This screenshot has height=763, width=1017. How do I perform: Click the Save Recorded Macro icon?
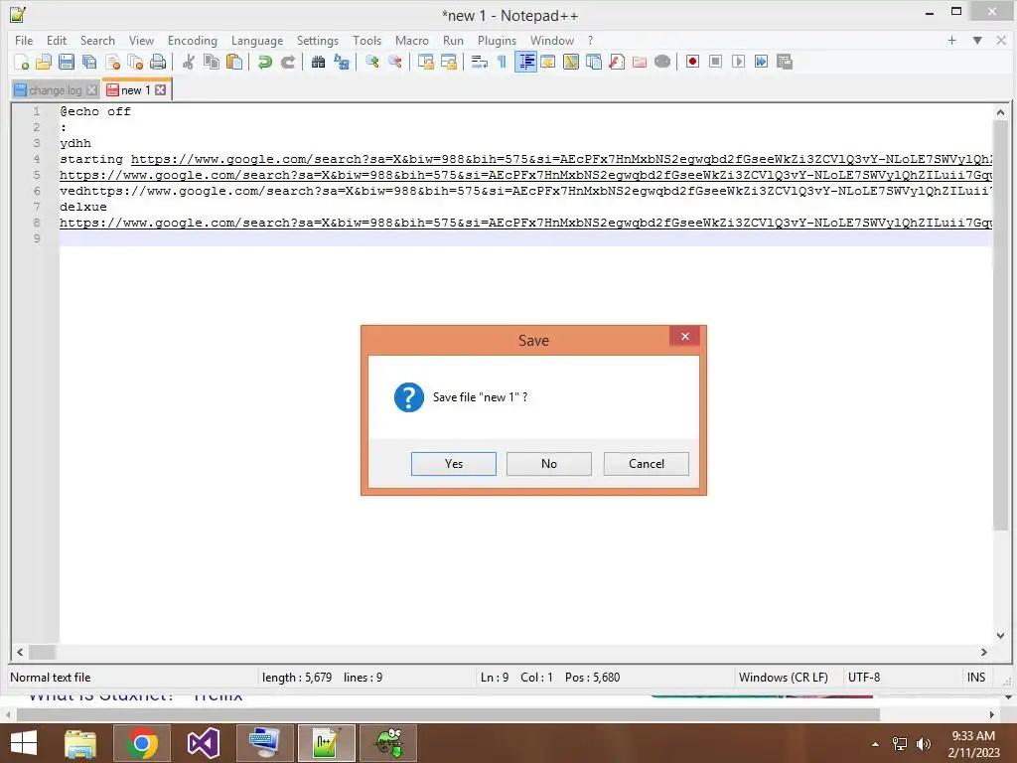point(785,62)
